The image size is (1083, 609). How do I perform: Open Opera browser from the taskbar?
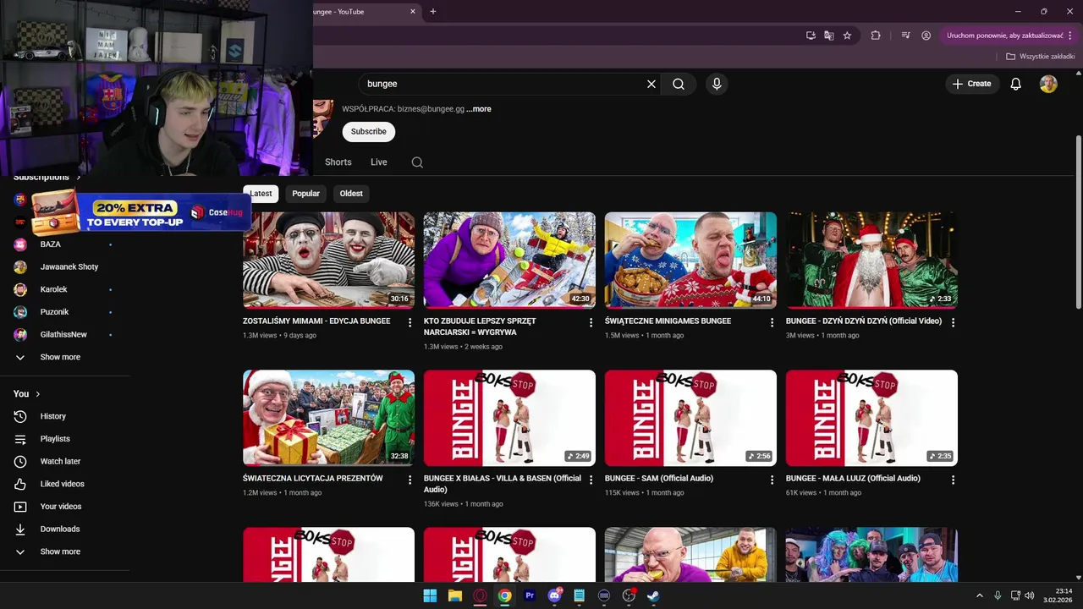point(480,595)
